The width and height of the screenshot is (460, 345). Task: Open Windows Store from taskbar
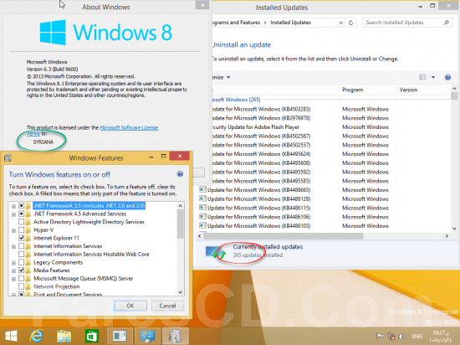92,336
